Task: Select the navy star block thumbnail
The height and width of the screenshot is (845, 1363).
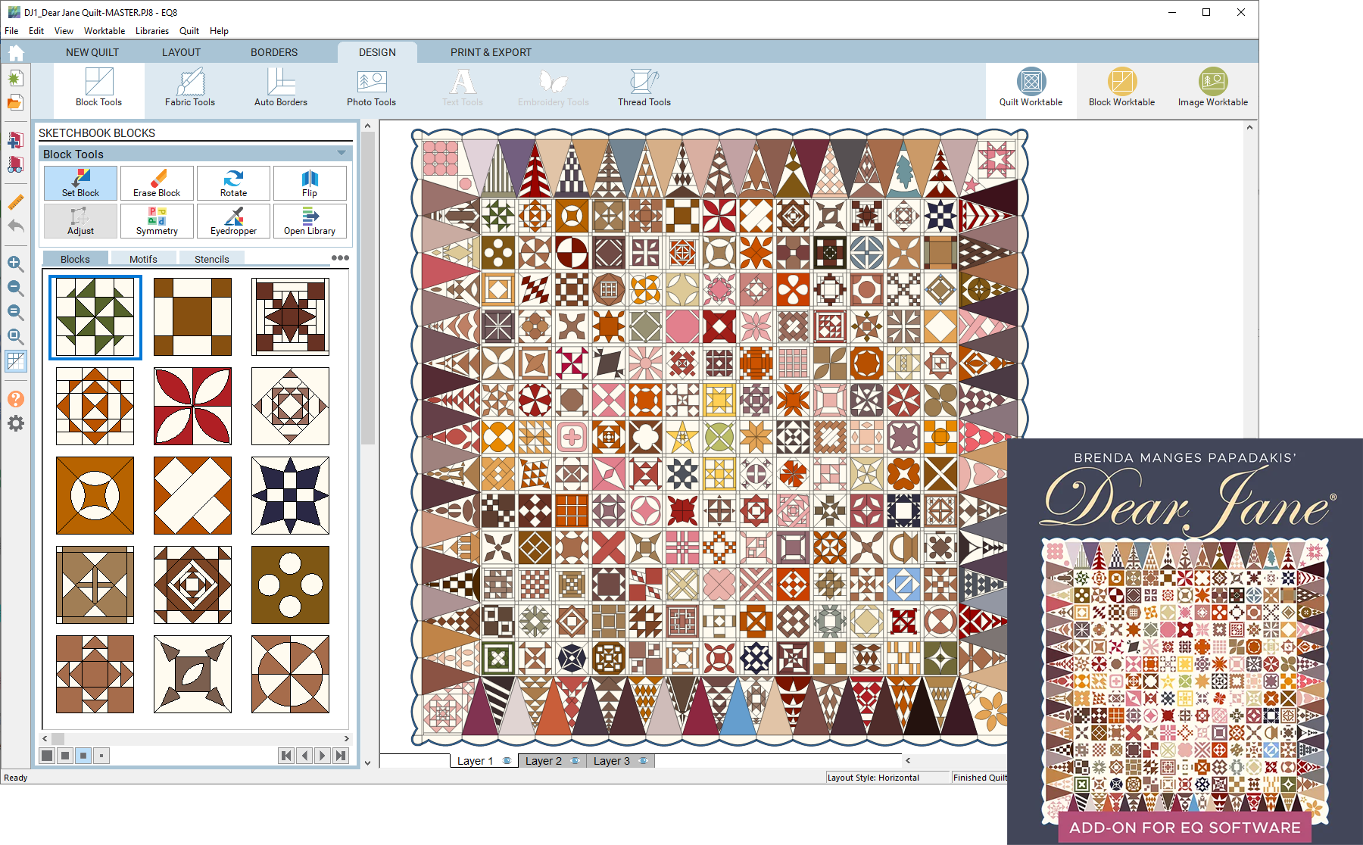Action: pyautogui.click(x=290, y=495)
